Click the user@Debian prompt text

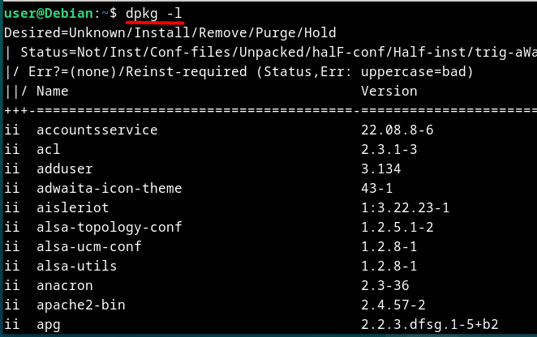pos(49,14)
